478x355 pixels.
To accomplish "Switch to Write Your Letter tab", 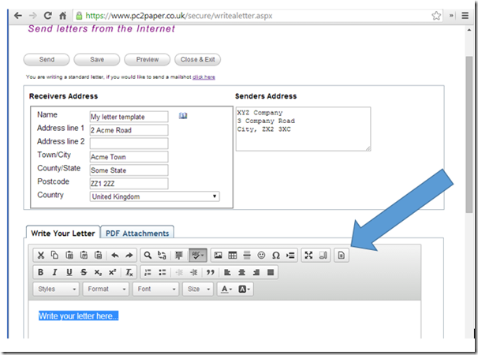I will pos(63,234).
